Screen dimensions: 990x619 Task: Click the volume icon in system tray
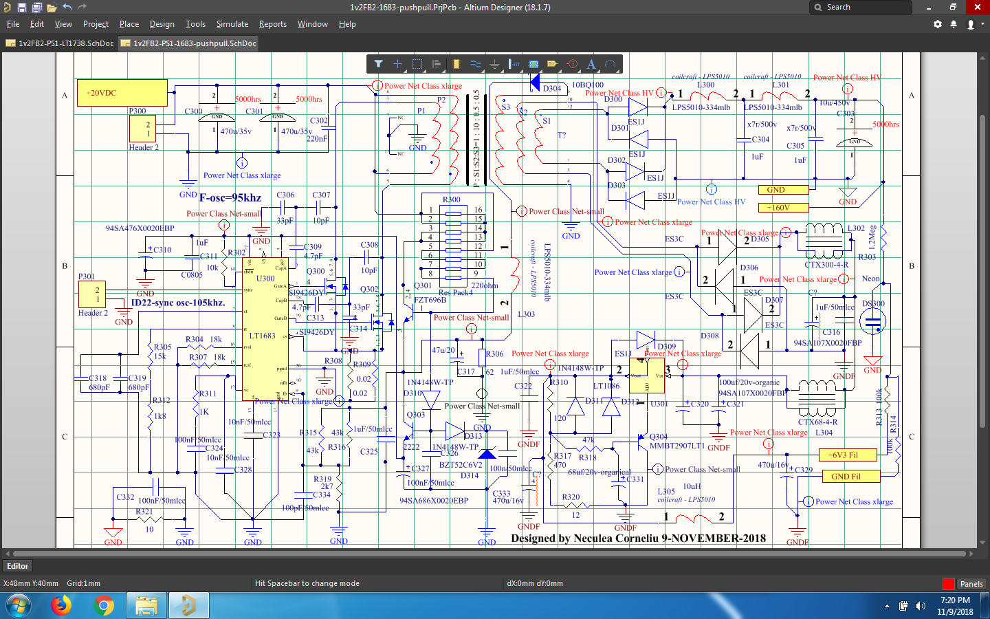tap(921, 606)
